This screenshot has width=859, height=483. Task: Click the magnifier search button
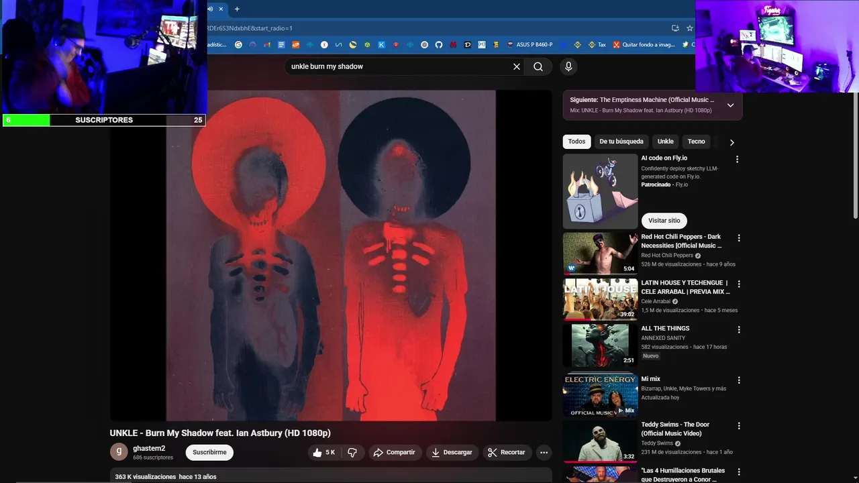(538, 66)
